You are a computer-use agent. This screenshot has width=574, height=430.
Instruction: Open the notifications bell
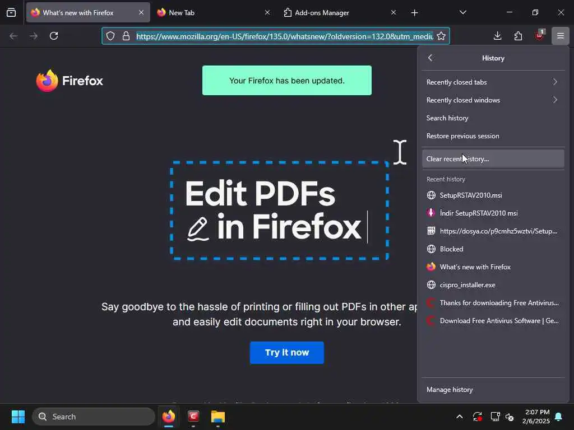click(x=559, y=417)
